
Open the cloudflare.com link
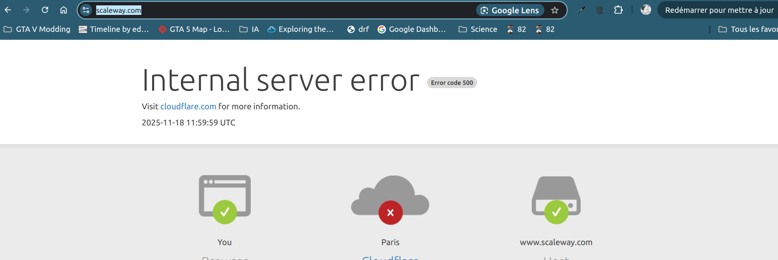[x=188, y=106]
